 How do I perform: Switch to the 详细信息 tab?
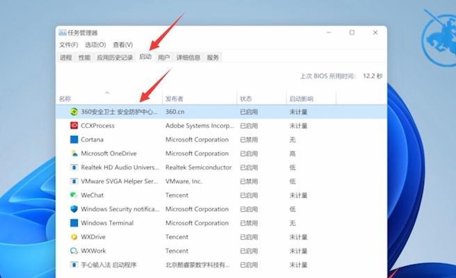coord(188,57)
